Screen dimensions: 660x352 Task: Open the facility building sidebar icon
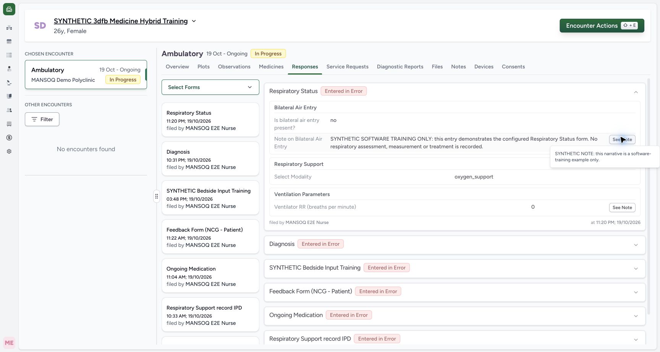[x=9, y=28]
